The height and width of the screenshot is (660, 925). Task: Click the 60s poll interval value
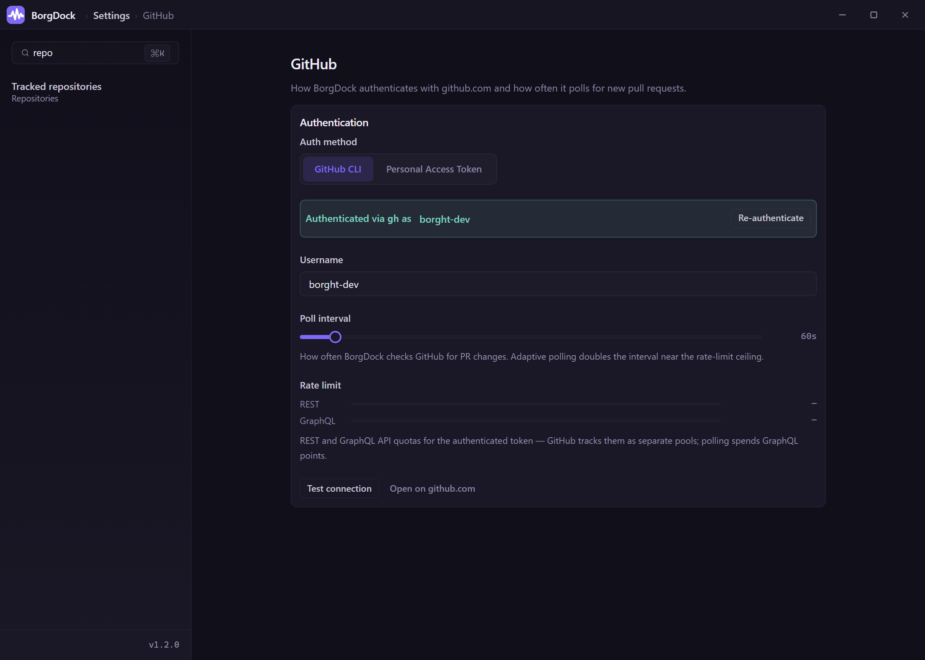point(808,336)
